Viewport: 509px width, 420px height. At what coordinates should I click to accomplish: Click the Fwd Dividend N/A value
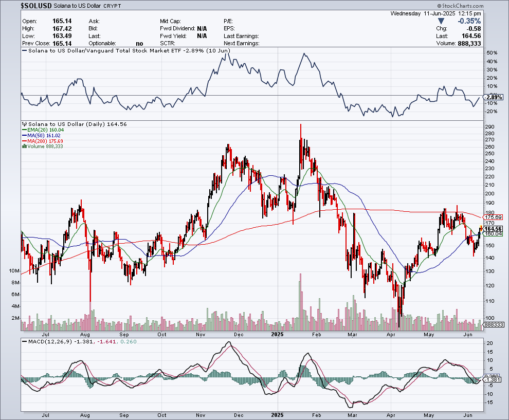click(x=202, y=29)
